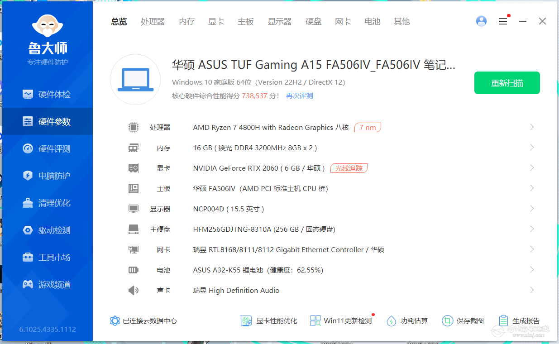
Task: Click the 生成报告 button
Action: coord(519,321)
